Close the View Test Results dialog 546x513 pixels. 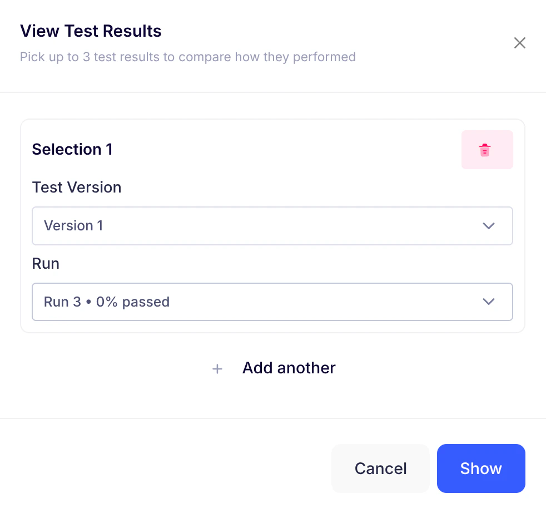click(x=519, y=43)
